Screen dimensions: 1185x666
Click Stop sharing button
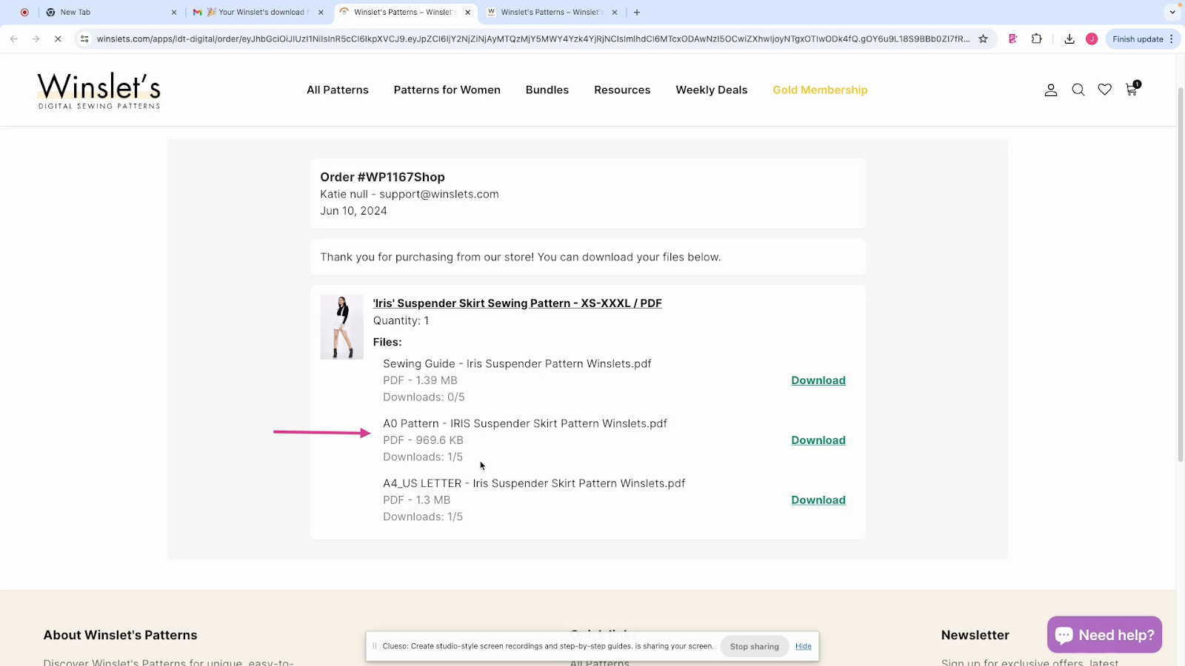(754, 646)
